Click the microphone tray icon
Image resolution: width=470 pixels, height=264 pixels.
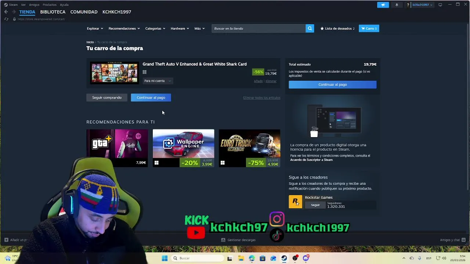click(x=419, y=258)
